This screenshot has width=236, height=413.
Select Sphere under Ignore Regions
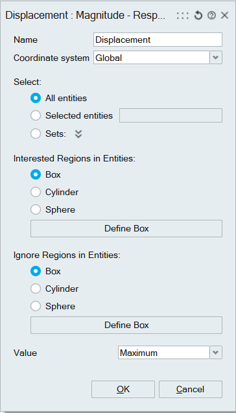(36, 306)
